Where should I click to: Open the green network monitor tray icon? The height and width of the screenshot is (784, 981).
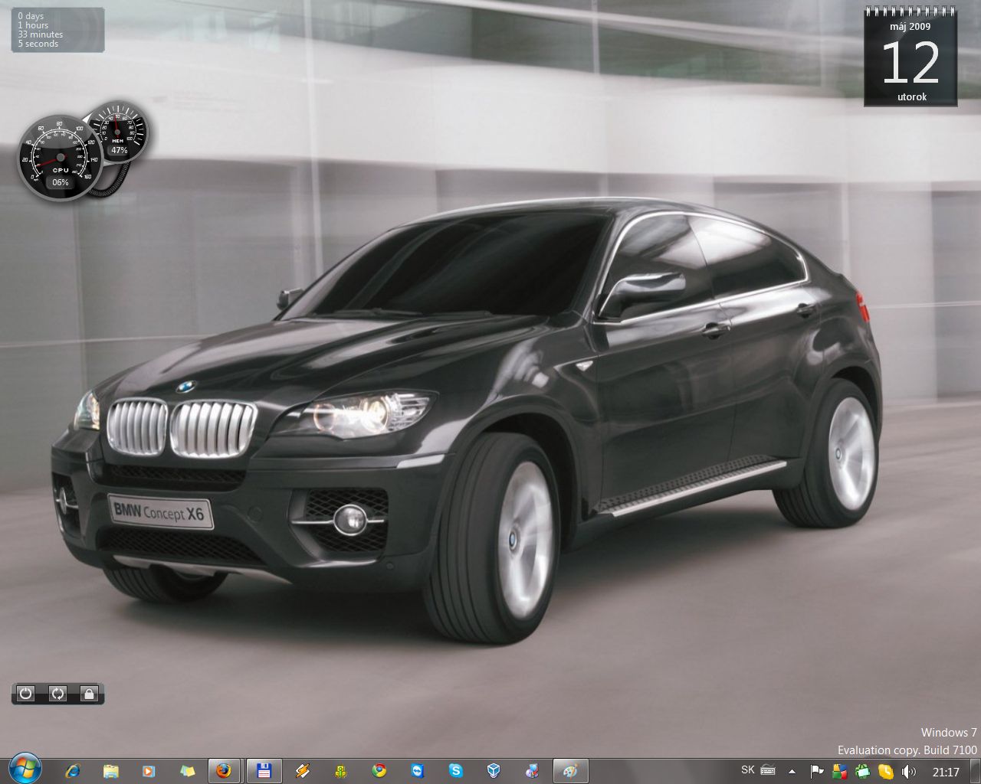[863, 772]
